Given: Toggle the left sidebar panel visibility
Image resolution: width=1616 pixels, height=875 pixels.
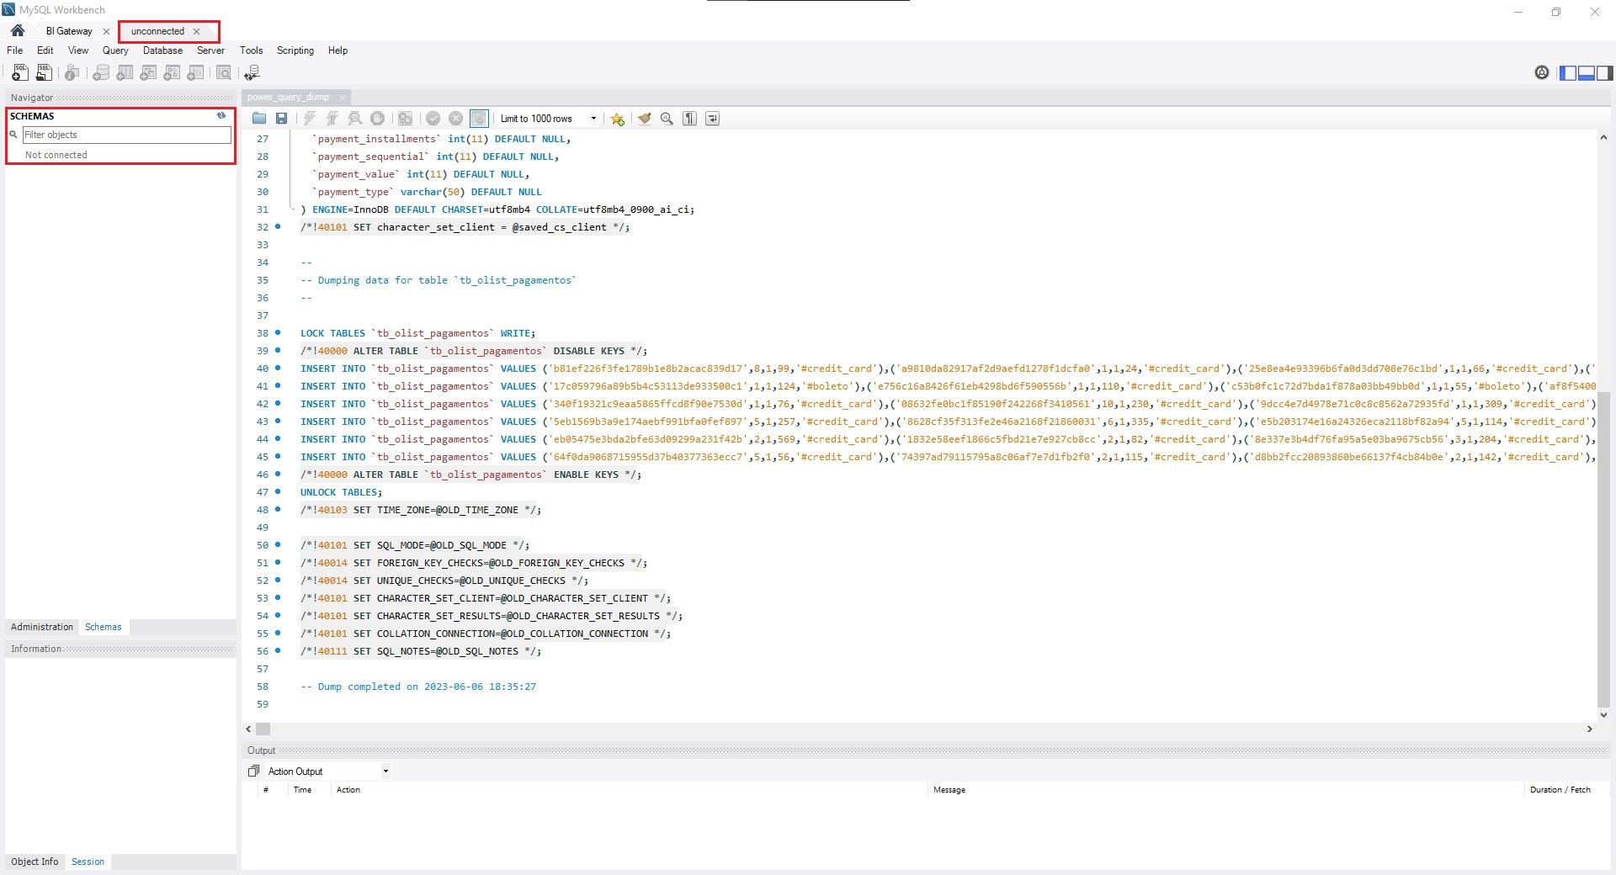Looking at the screenshot, I should pyautogui.click(x=1568, y=73).
